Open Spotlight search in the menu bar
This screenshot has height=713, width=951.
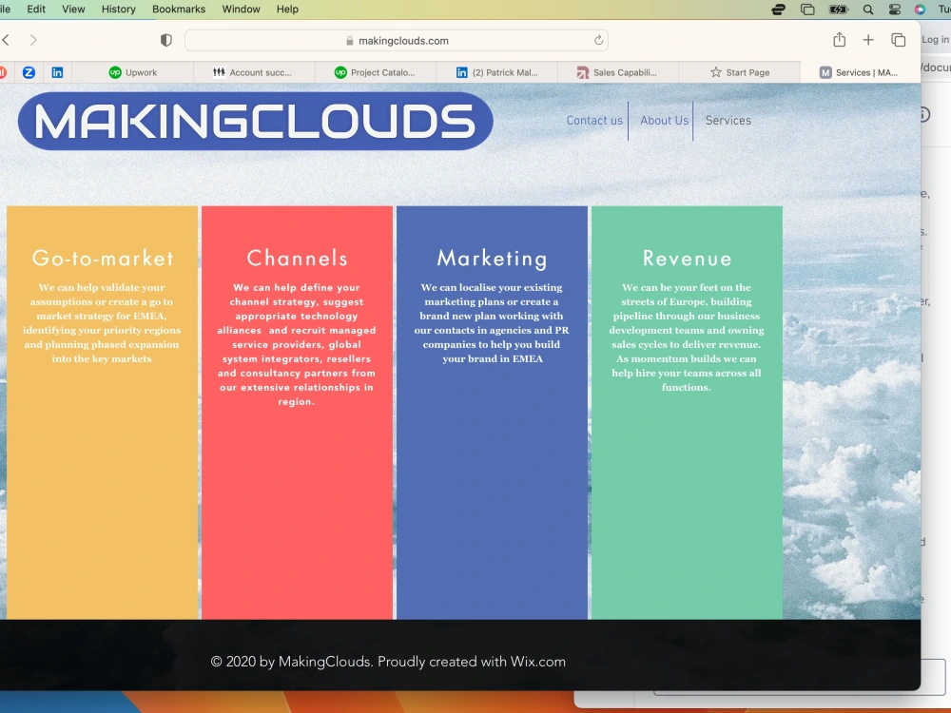coord(868,10)
